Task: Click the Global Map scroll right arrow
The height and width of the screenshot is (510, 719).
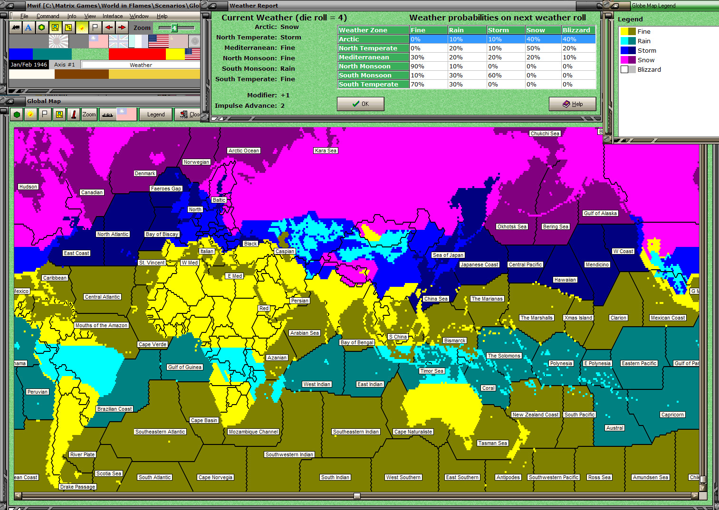Action: point(695,496)
